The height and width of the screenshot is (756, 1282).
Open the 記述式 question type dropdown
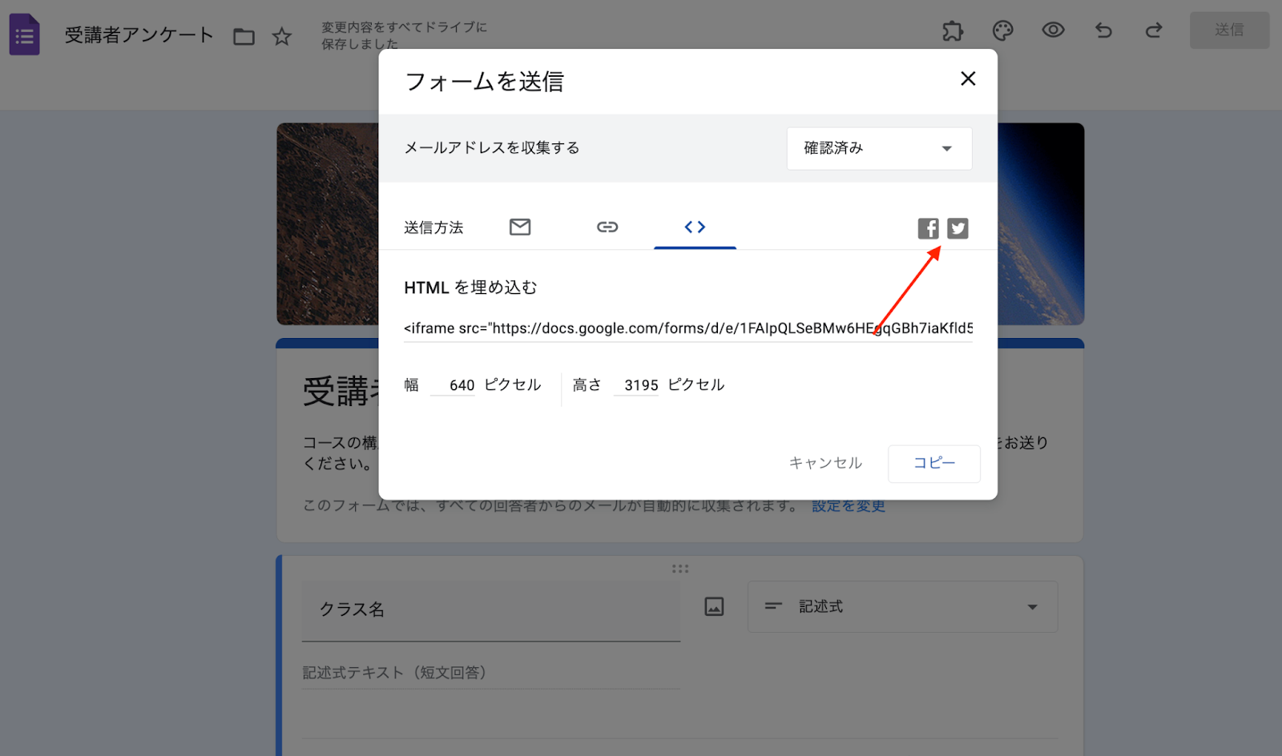click(902, 606)
